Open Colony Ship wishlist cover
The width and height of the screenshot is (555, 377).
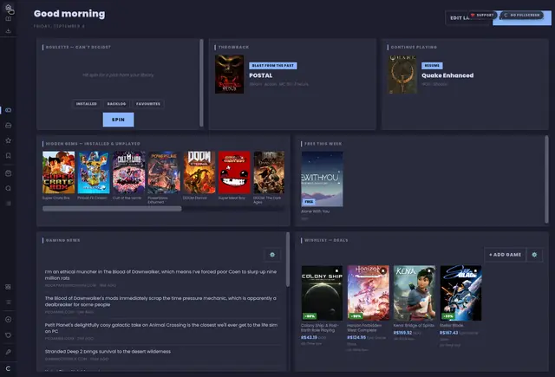(322, 293)
